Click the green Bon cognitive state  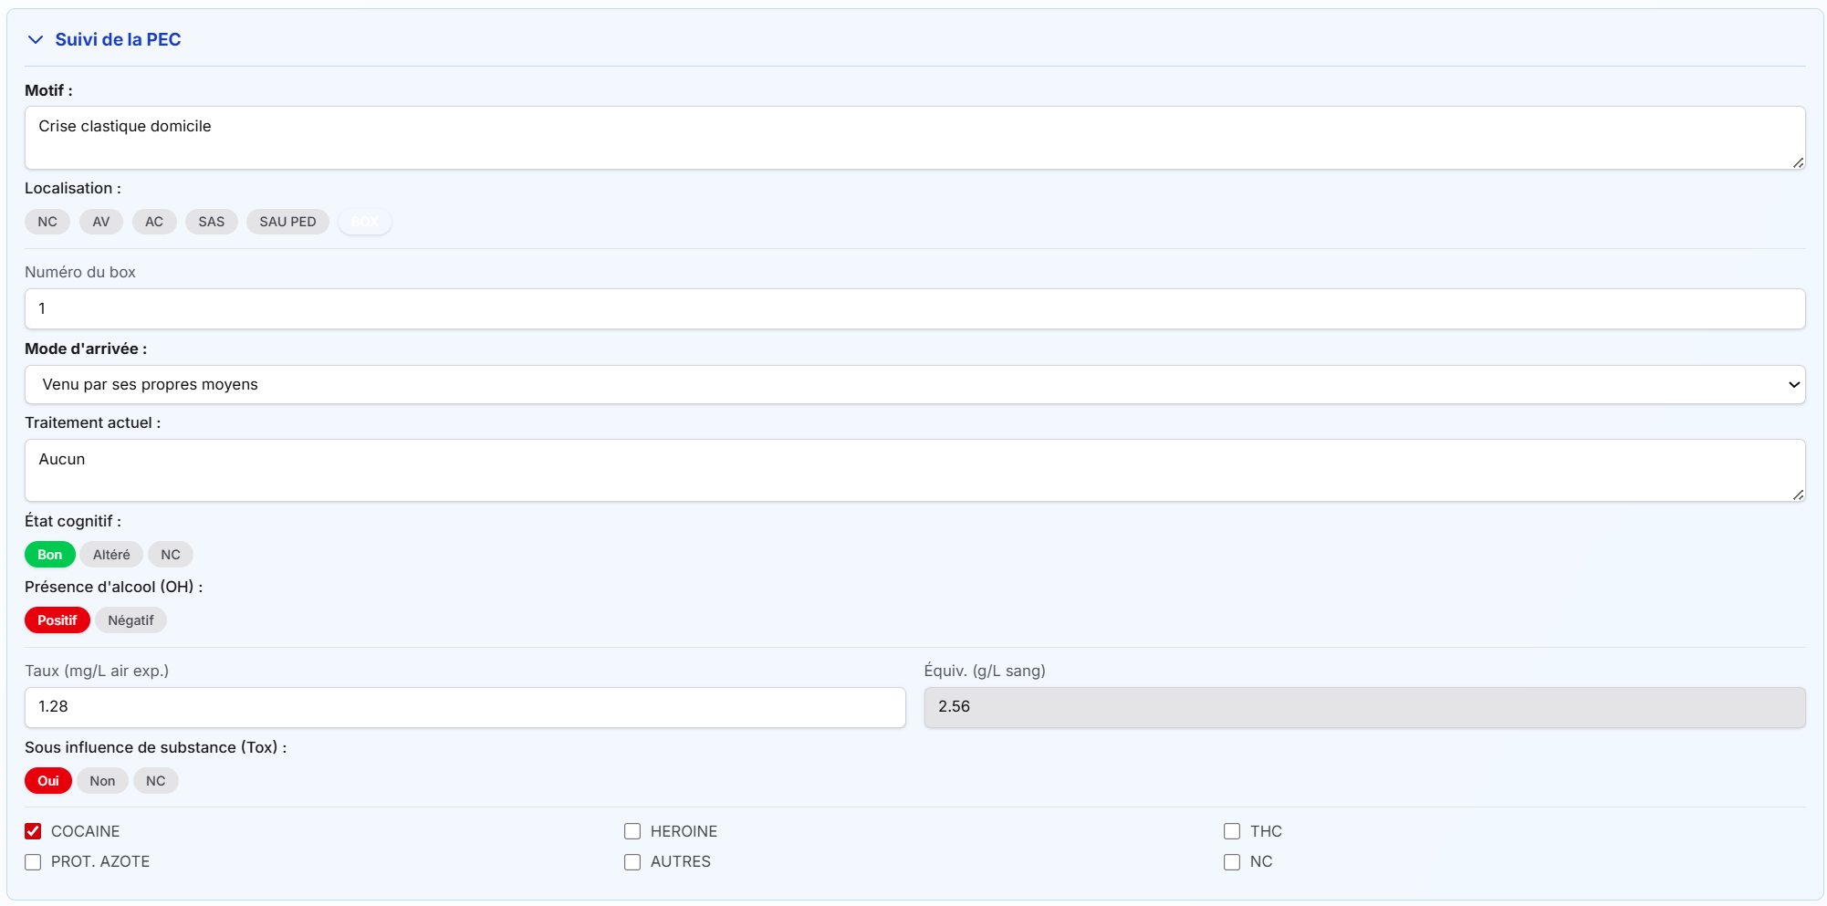pyautogui.click(x=49, y=555)
